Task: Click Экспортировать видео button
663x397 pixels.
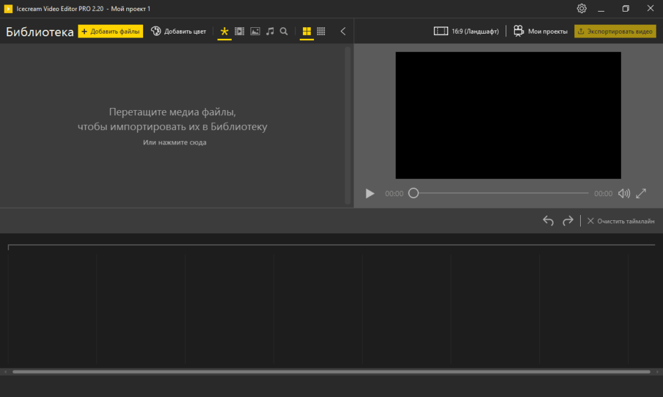Action: (615, 31)
